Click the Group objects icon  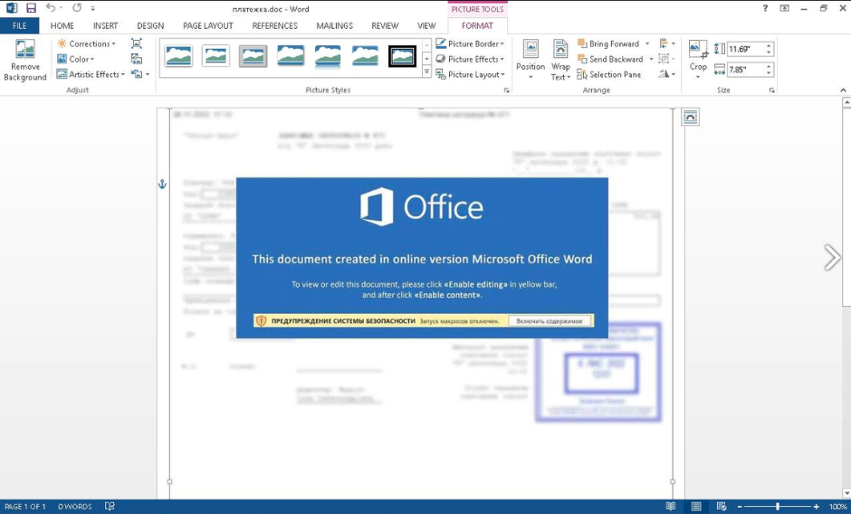pos(666,59)
